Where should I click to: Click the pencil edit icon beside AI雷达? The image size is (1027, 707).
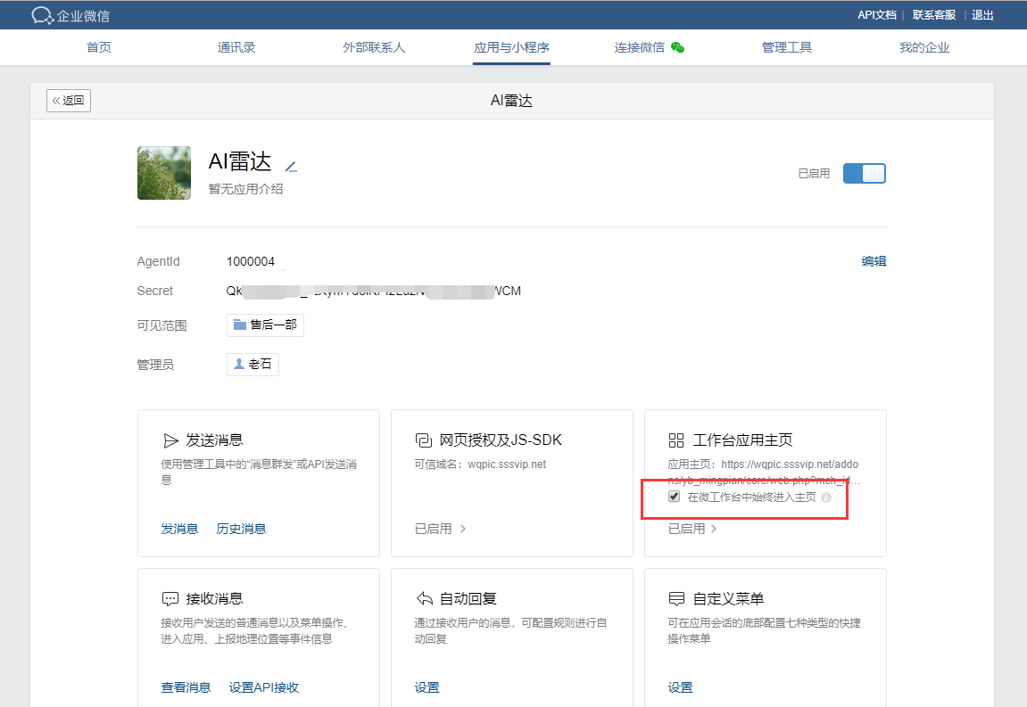(290, 166)
